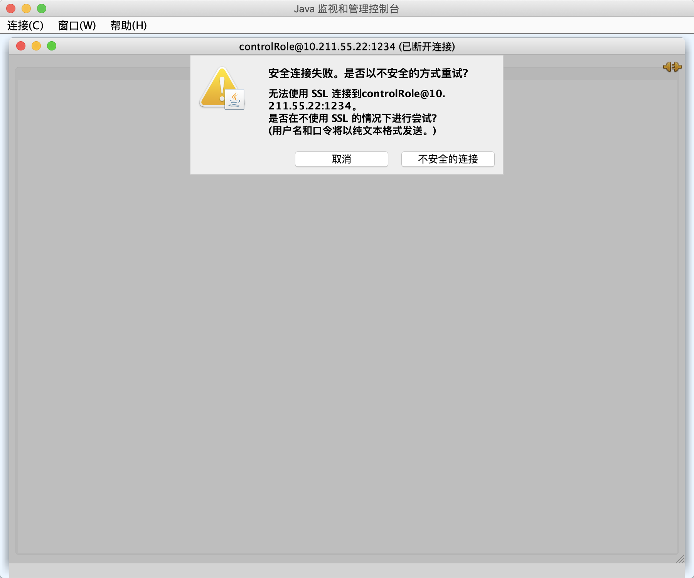Click the inner window resize grip corner
This screenshot has width=694, height=578.
pos(680,559)
